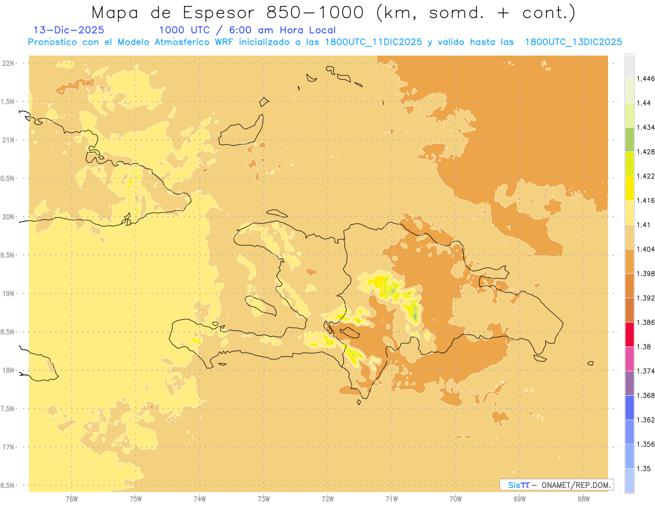Click the "1.434" colorbar value
Screen dimensions: 655x506
click(646, 127)
